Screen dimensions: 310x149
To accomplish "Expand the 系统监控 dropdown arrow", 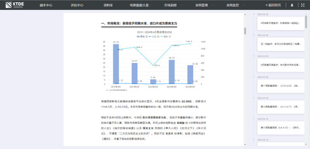I will click(244, 5).
